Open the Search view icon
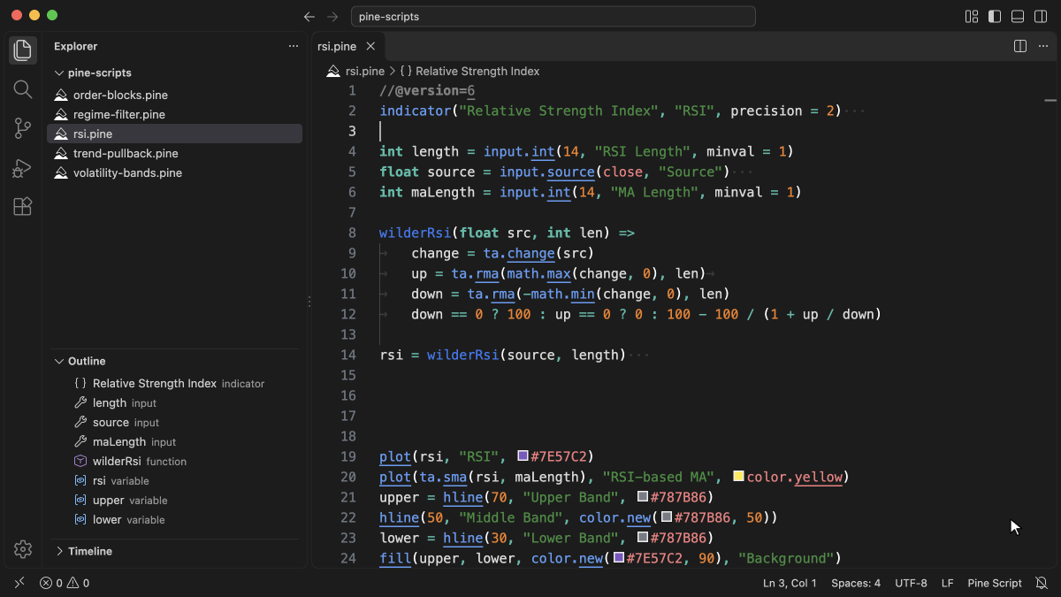1061x597 pixels. click(23, 89)
